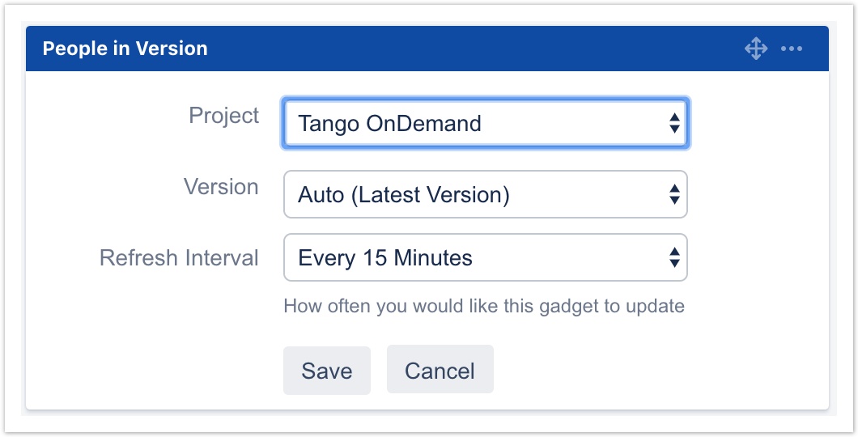Image resolution: width=858 pixels, height=437 pixels.
Task: Click the Project field label
Action: (223, 116)
